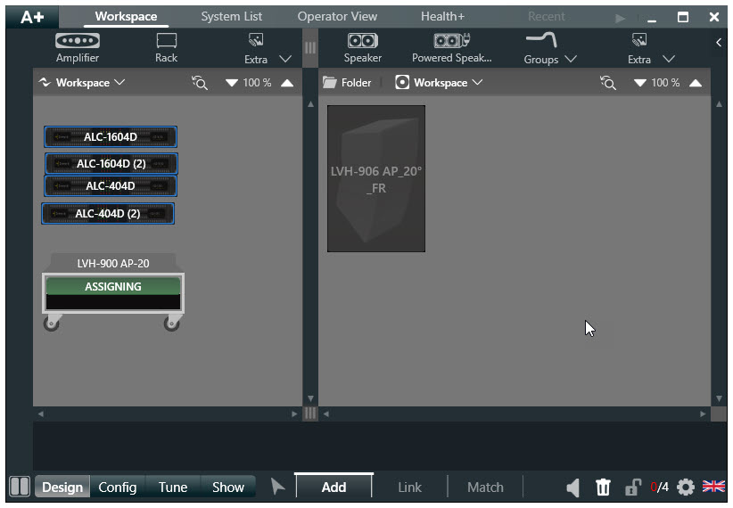Image resolution: width=733 pixels, height=508 pixels.
Task: Toggle the padlock lock icon
Action: click(632, 487)
